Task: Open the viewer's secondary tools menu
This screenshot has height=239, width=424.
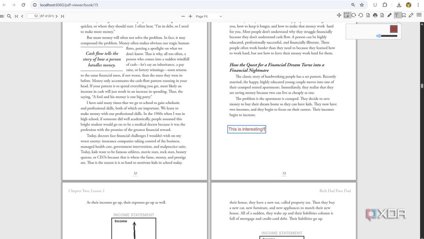Action: coord(419,15)
